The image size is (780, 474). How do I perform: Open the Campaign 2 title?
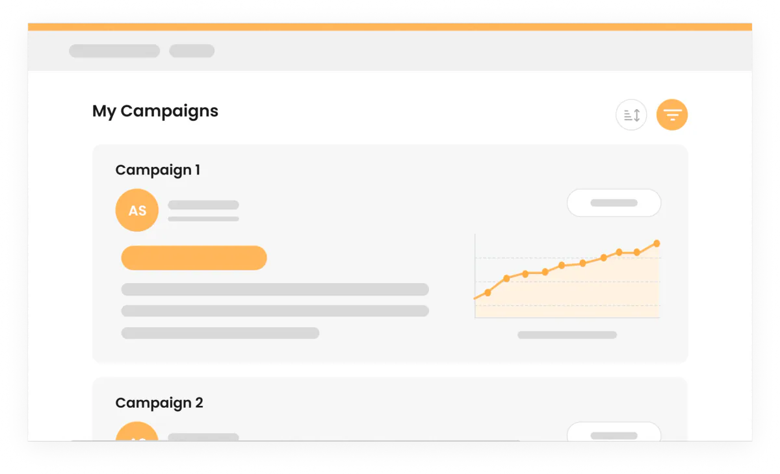[159, 403]
